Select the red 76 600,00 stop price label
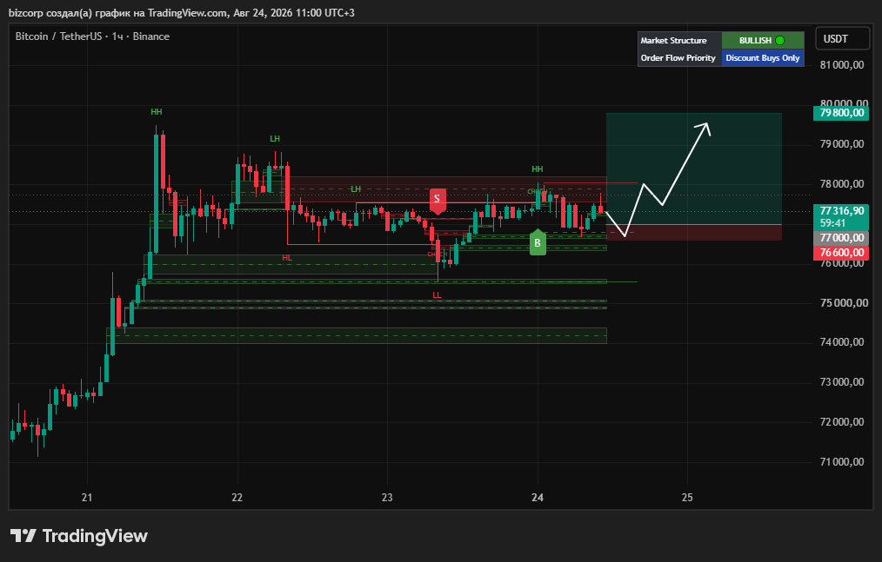Viewport: 882px width, 562px height. 841,253
